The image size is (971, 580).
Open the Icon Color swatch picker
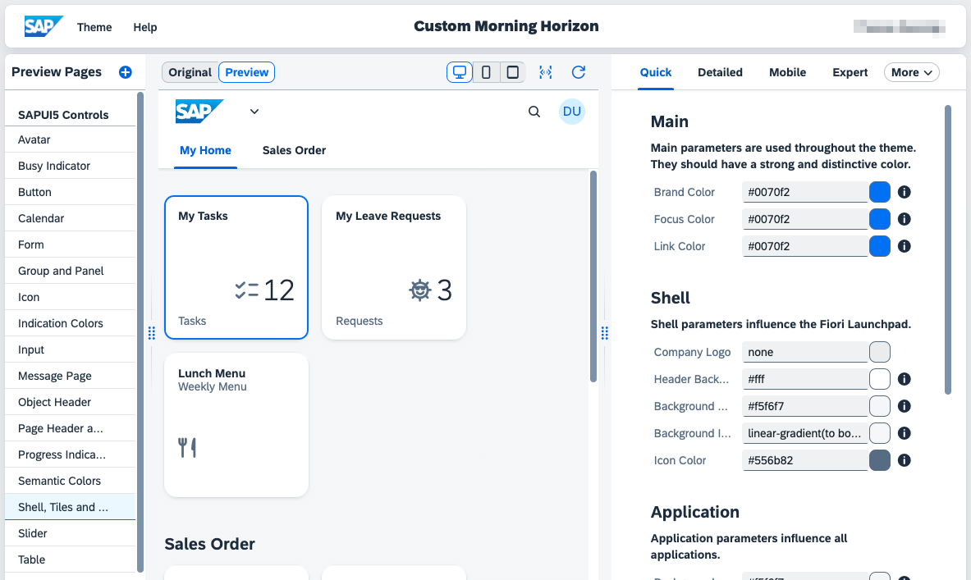click(x=879, y=460)
